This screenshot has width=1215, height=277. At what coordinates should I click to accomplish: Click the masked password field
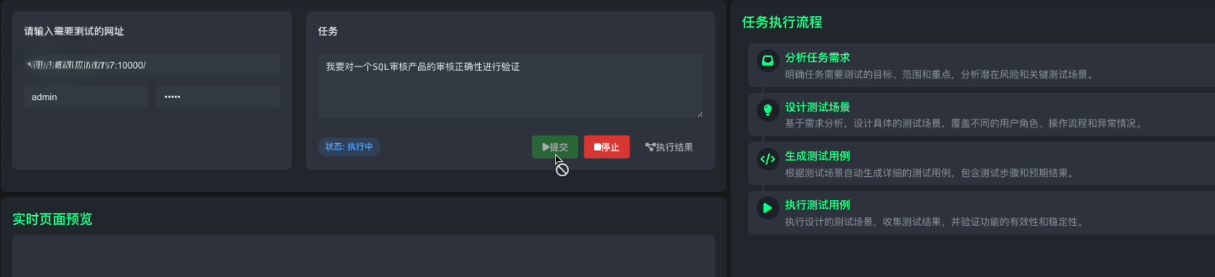click(x=218, y=97)
